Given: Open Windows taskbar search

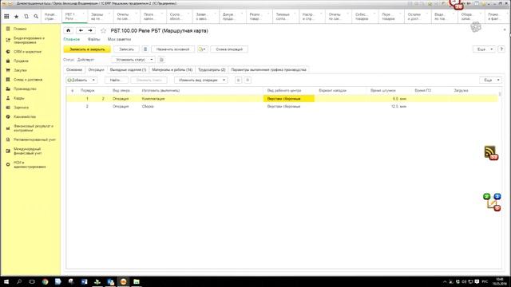Looking at the screenshot, I should [x=19, y=281].
